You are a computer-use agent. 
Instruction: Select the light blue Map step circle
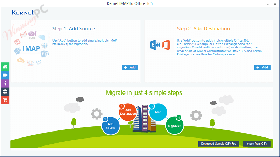(x=158, y=112)
